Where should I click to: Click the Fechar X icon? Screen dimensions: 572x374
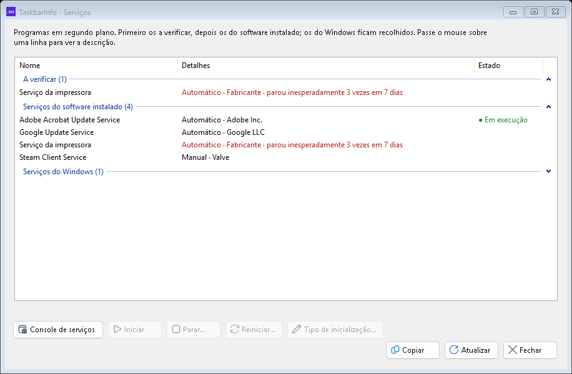click(513, 350)
